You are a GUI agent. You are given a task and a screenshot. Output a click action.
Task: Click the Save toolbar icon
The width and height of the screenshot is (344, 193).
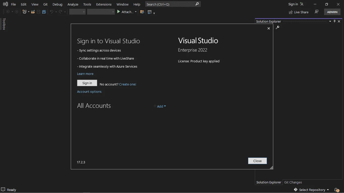pyautogui.click(x=39, y=12)
